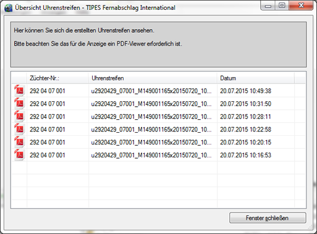The image size is (317, 234).
Task: Select breeder number in the 10:28:11 row
Action: 48,117
